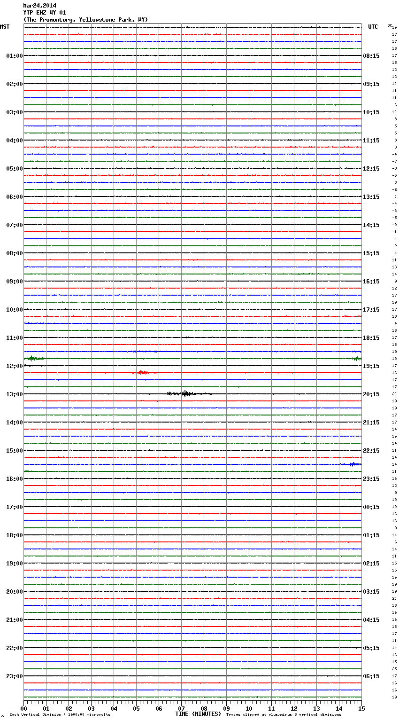Select the 20:00 MST hour label

[14, 592]
